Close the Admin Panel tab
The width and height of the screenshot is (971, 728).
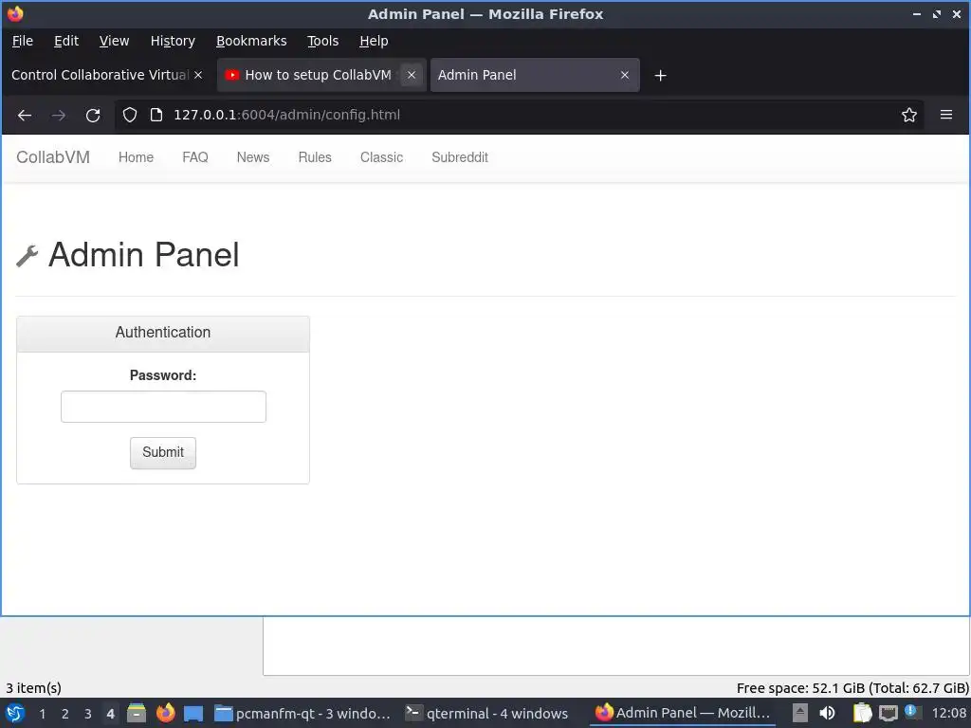pyautogui.click(x=625, y=75)
